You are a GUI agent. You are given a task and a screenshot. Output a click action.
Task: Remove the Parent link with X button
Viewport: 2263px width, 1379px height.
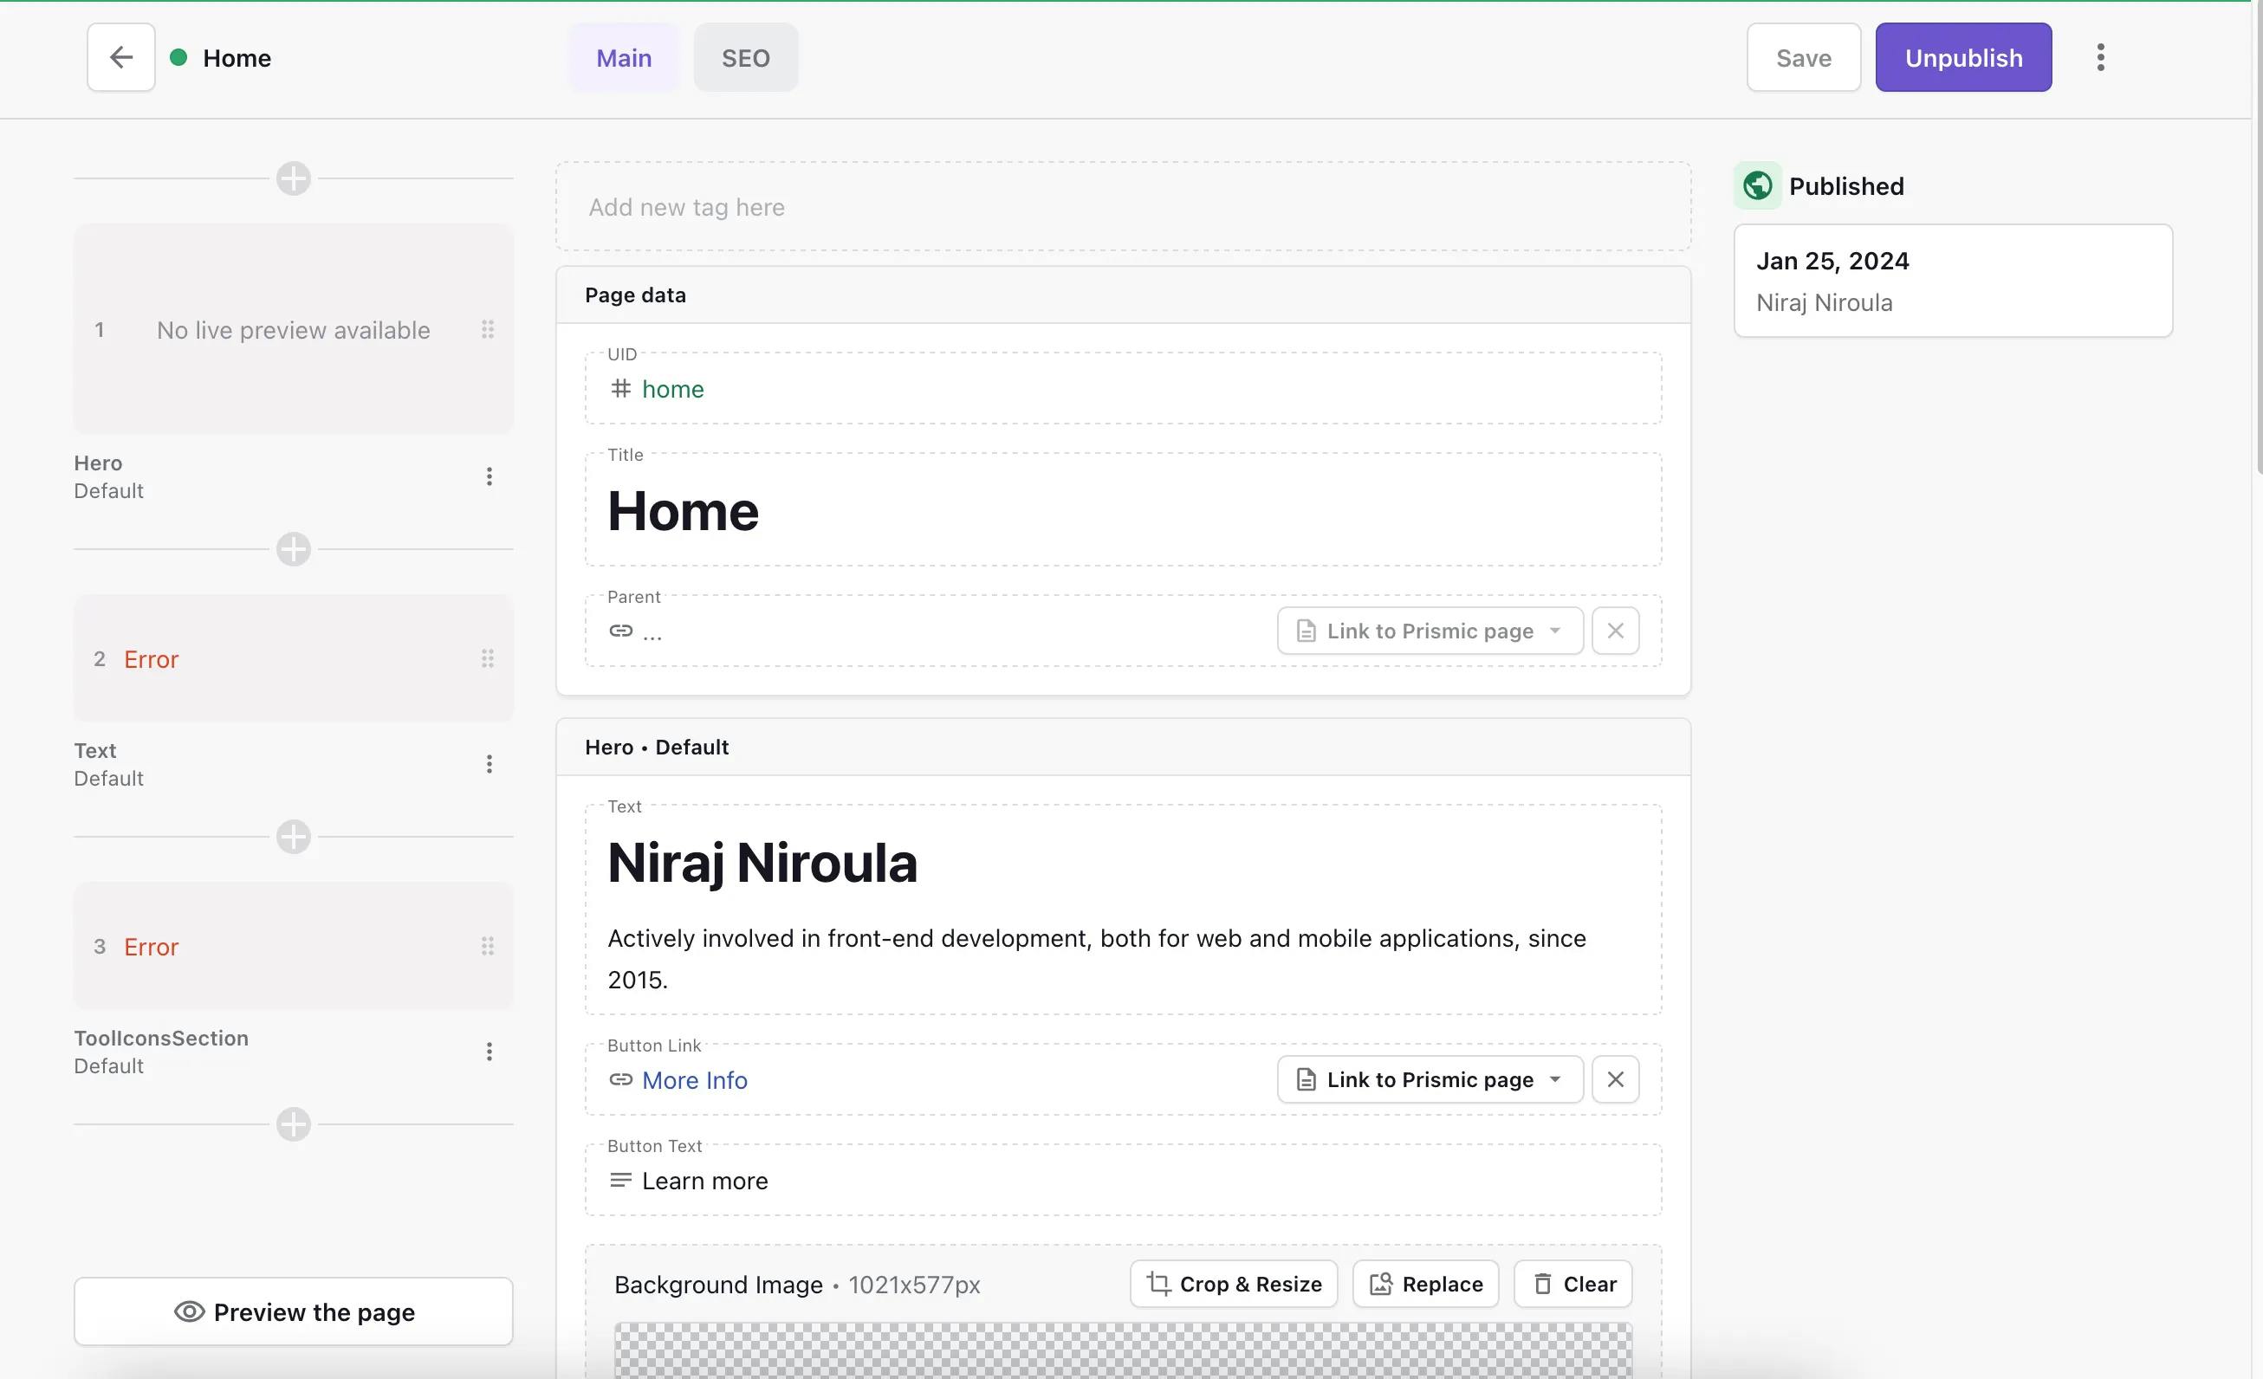1615,631
